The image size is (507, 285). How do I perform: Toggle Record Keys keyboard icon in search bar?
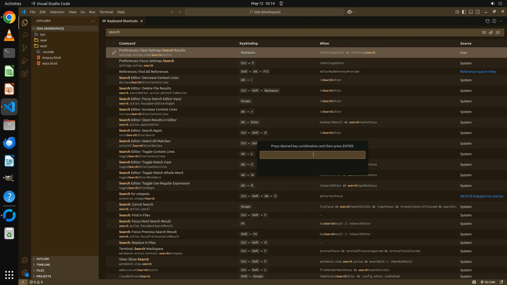coord(484,32)
